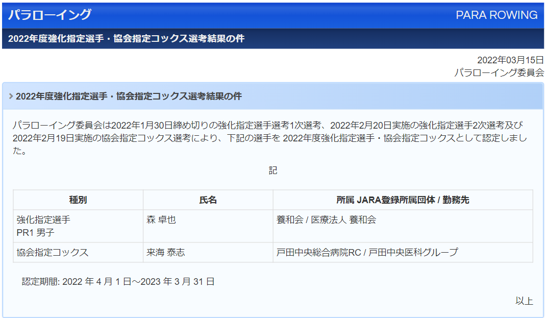Viewport: 547px width, 318px height.
Task: Click the date 2022年03月15日
Action: [x=510, y=60]
